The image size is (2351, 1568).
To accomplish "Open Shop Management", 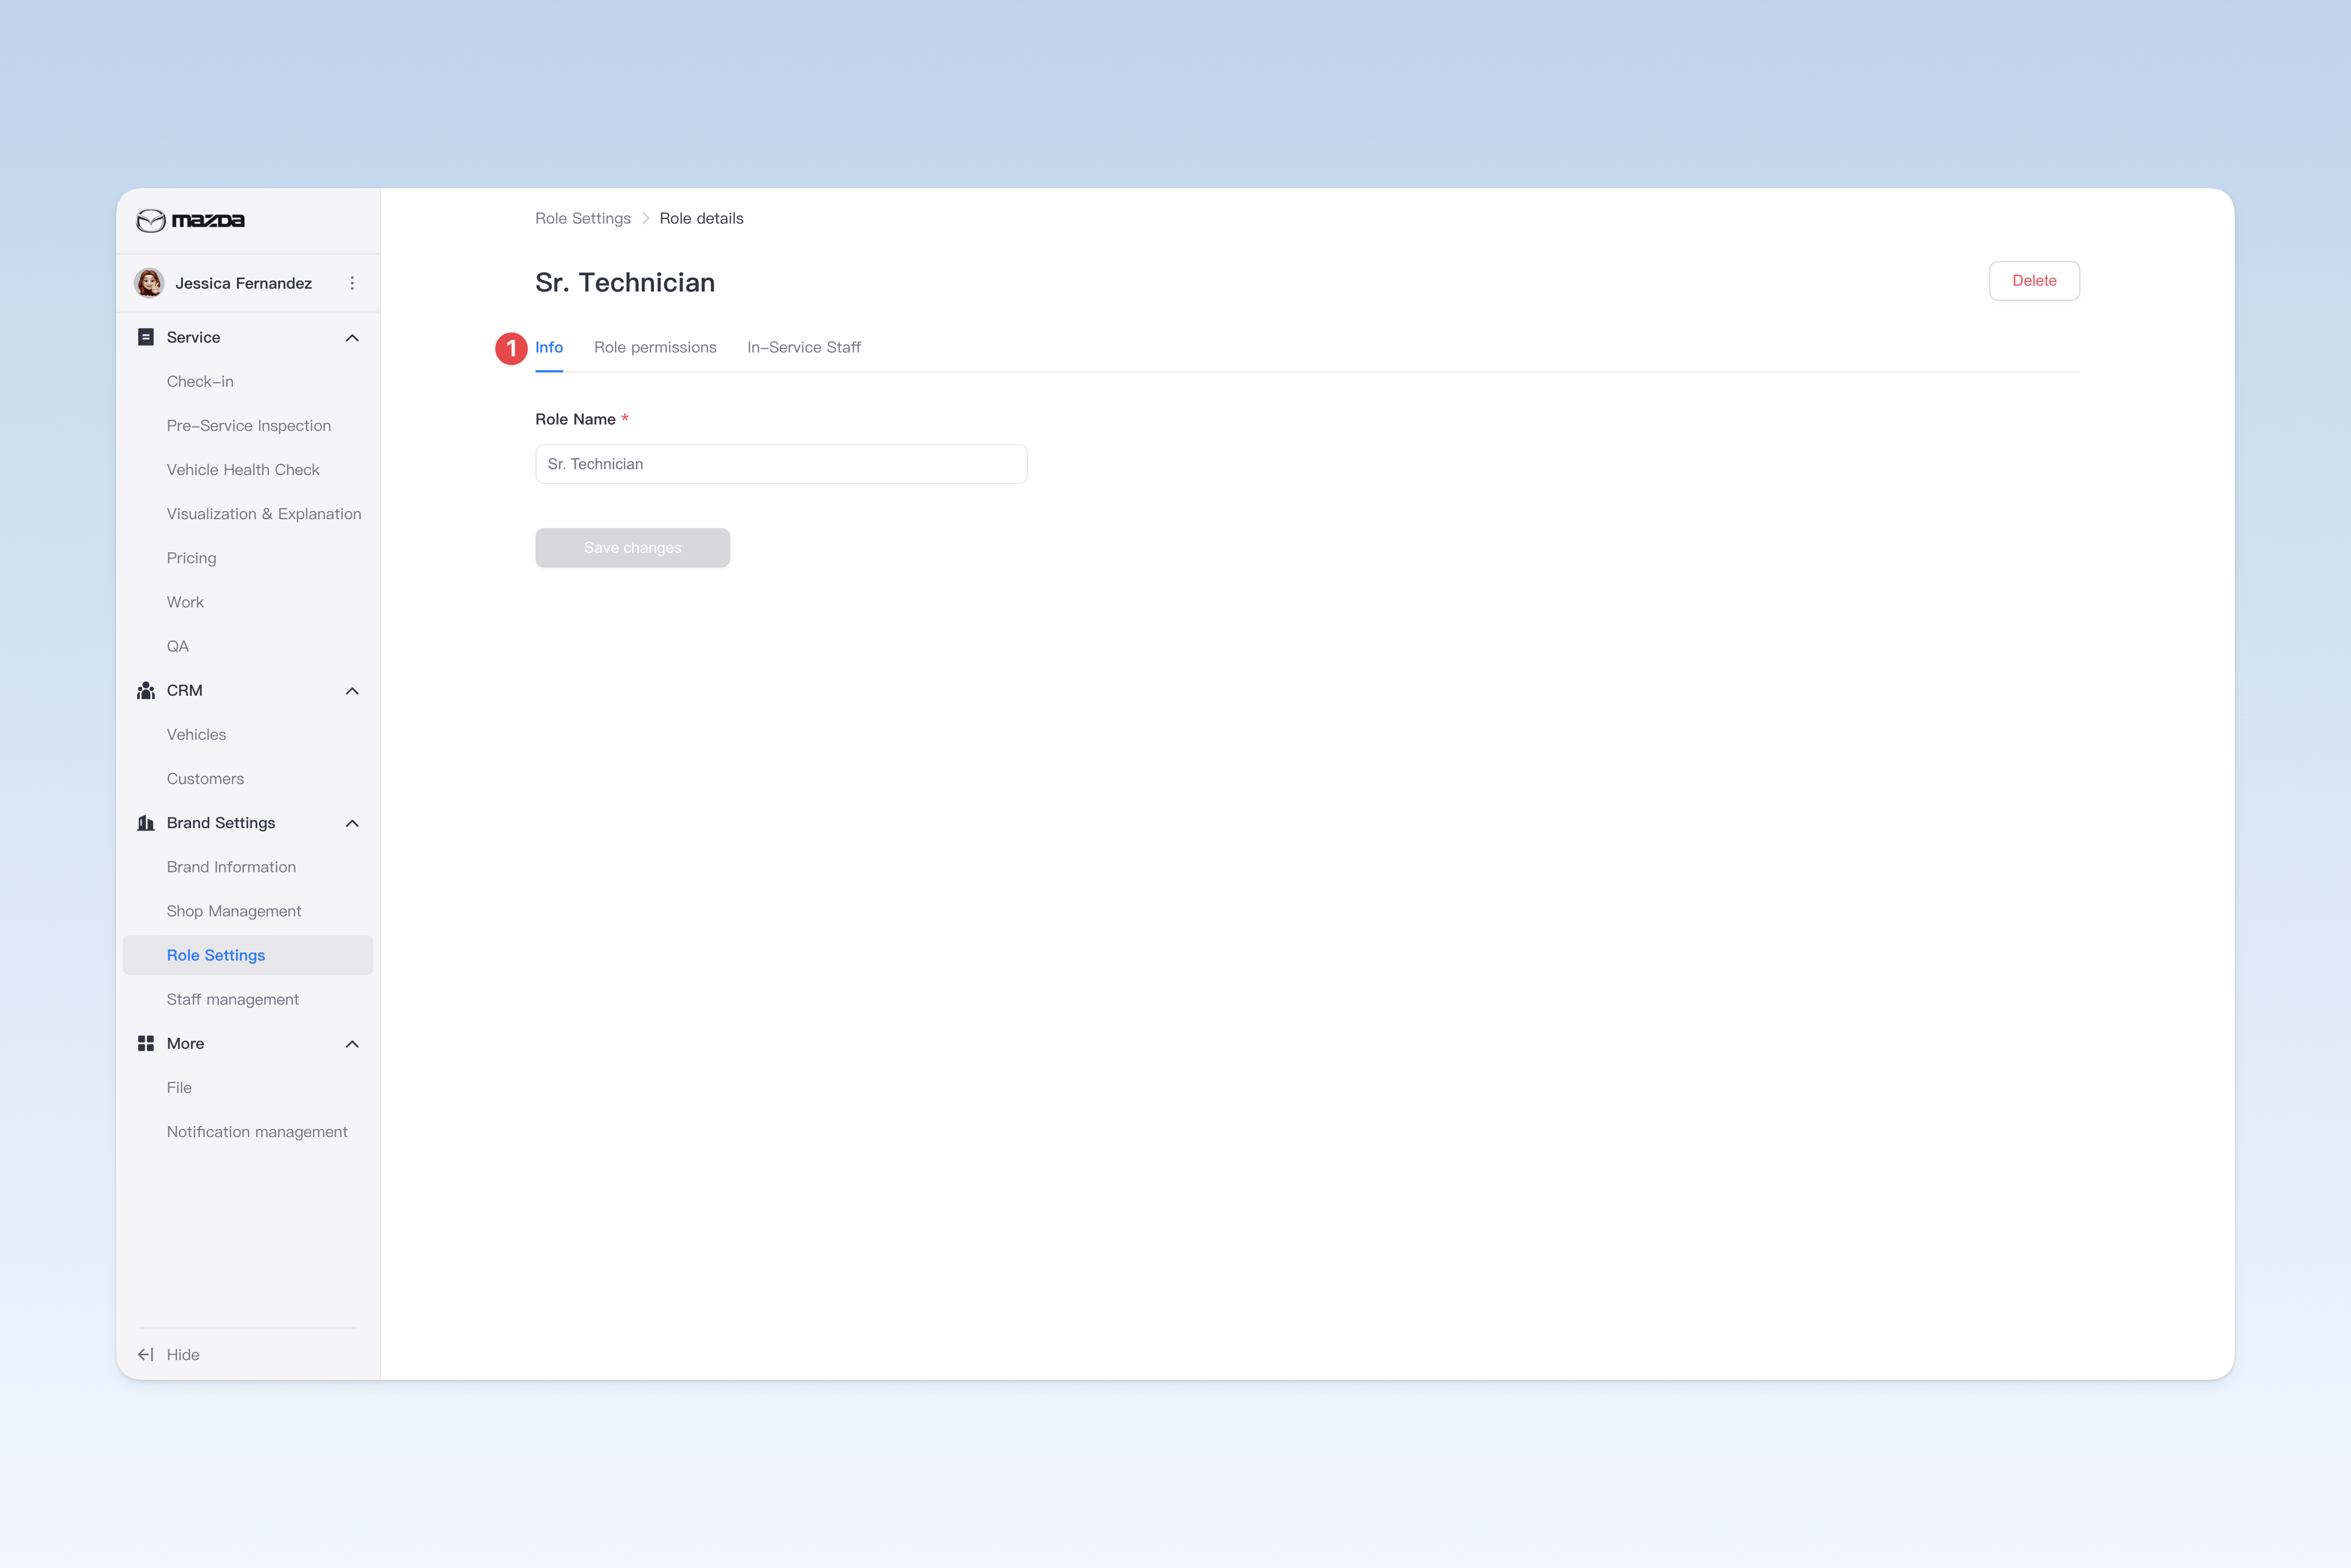I will point(234,911).
